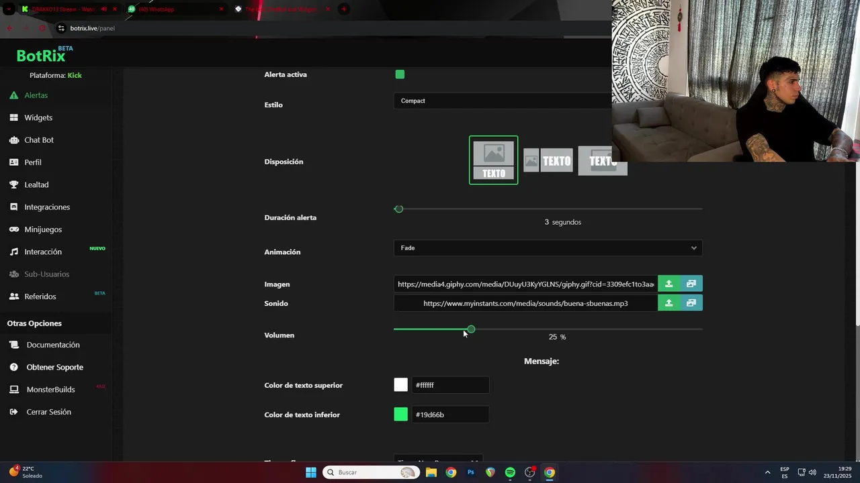The height and width of the screenshot is (483, 860).
Task: Click the #ffffff hex color field
Action: tap(450, 385)
